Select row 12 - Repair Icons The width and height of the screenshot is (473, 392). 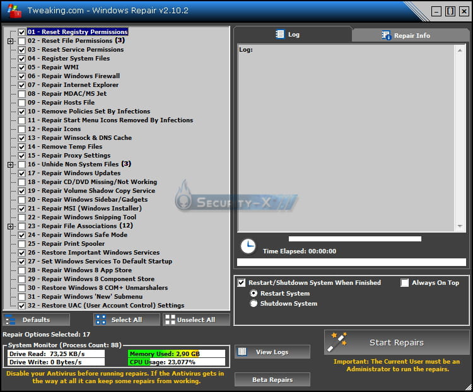pos(54,129)
